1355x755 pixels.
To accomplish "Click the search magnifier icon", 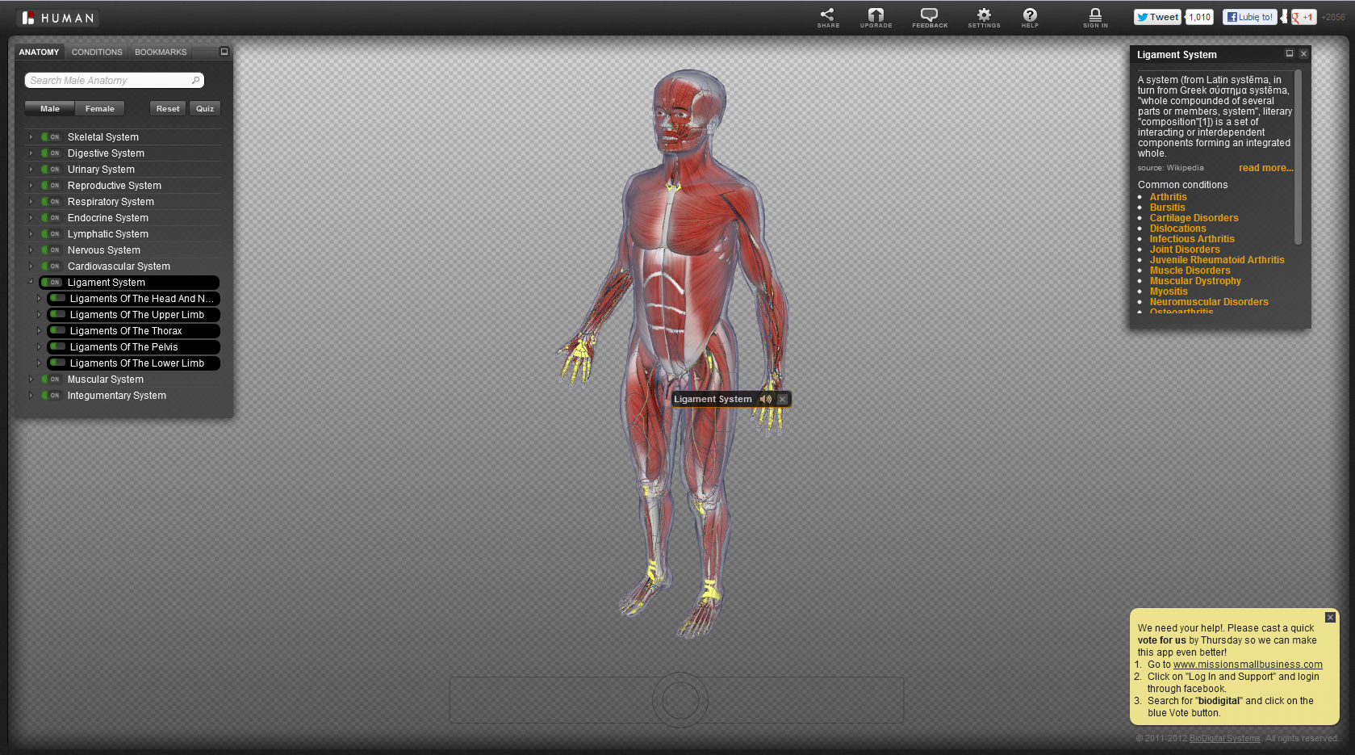I will tap(195, 81).
